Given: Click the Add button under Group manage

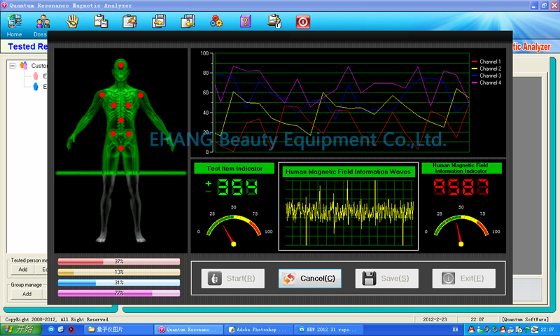Looking at the screenshot, I should (x=27, y=294).
